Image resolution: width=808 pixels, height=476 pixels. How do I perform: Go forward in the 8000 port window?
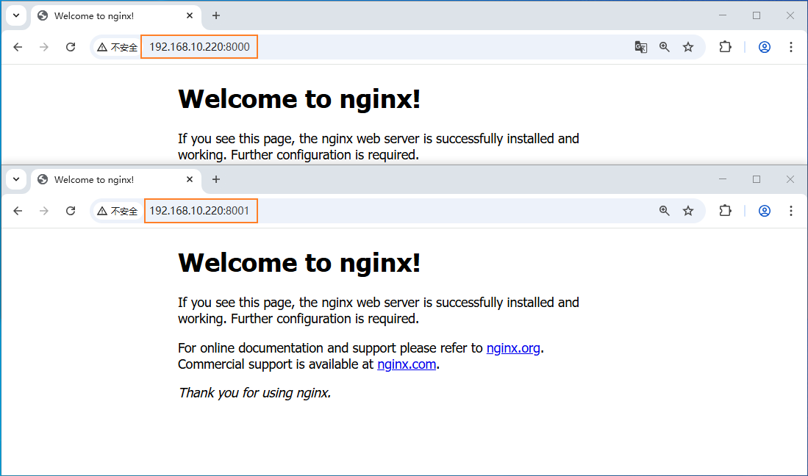pyautogui.click(x=44, y=47)
